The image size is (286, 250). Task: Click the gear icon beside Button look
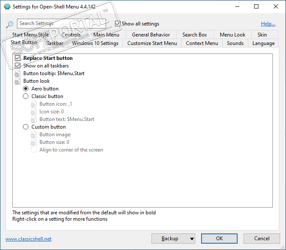pyautogui.click(x=17, y=81)
